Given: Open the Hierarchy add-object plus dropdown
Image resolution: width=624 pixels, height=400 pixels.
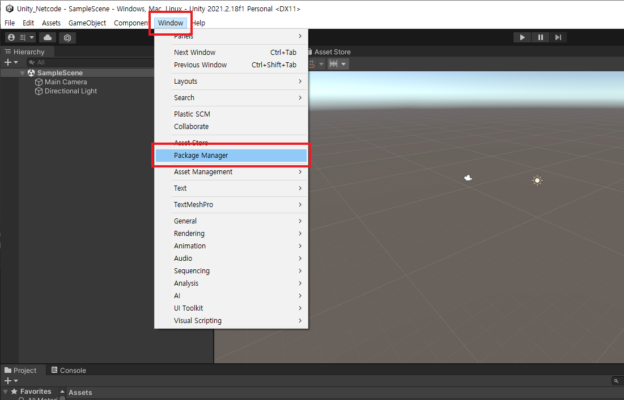Looking at the screenshot, I should click(x=11, y=62).
